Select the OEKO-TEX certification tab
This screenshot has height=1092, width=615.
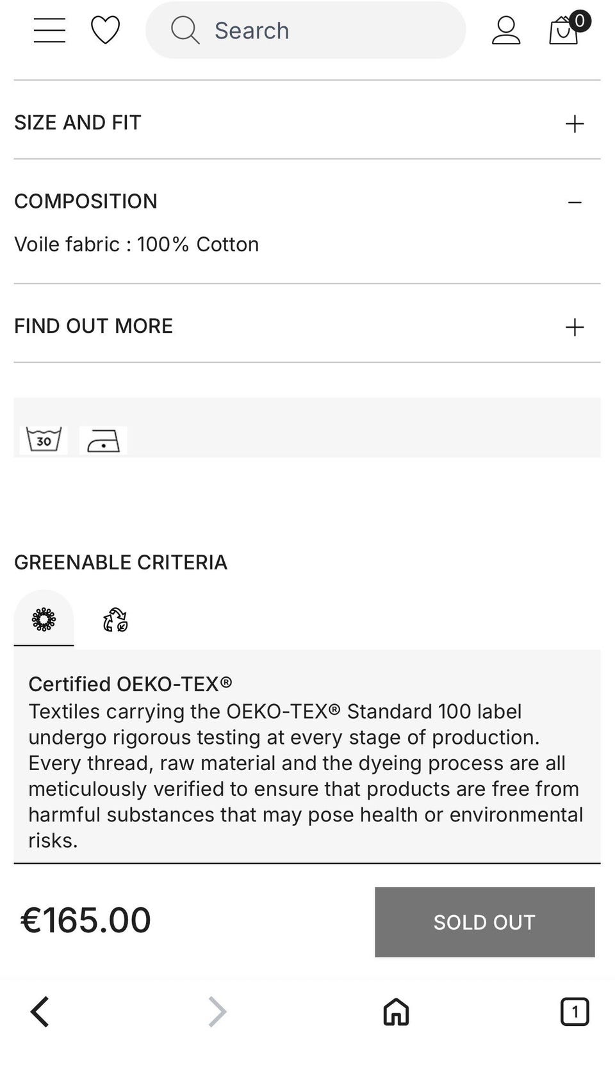click(44, 619)
